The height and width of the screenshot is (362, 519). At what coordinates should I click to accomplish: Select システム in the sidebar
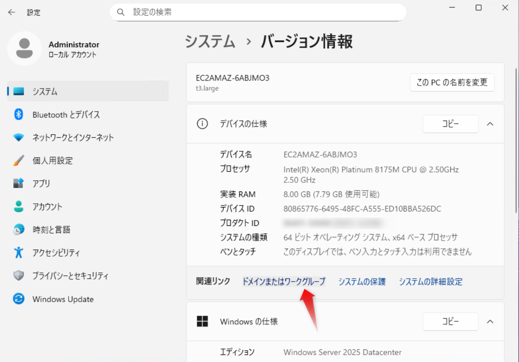click(x=45, y=91)
